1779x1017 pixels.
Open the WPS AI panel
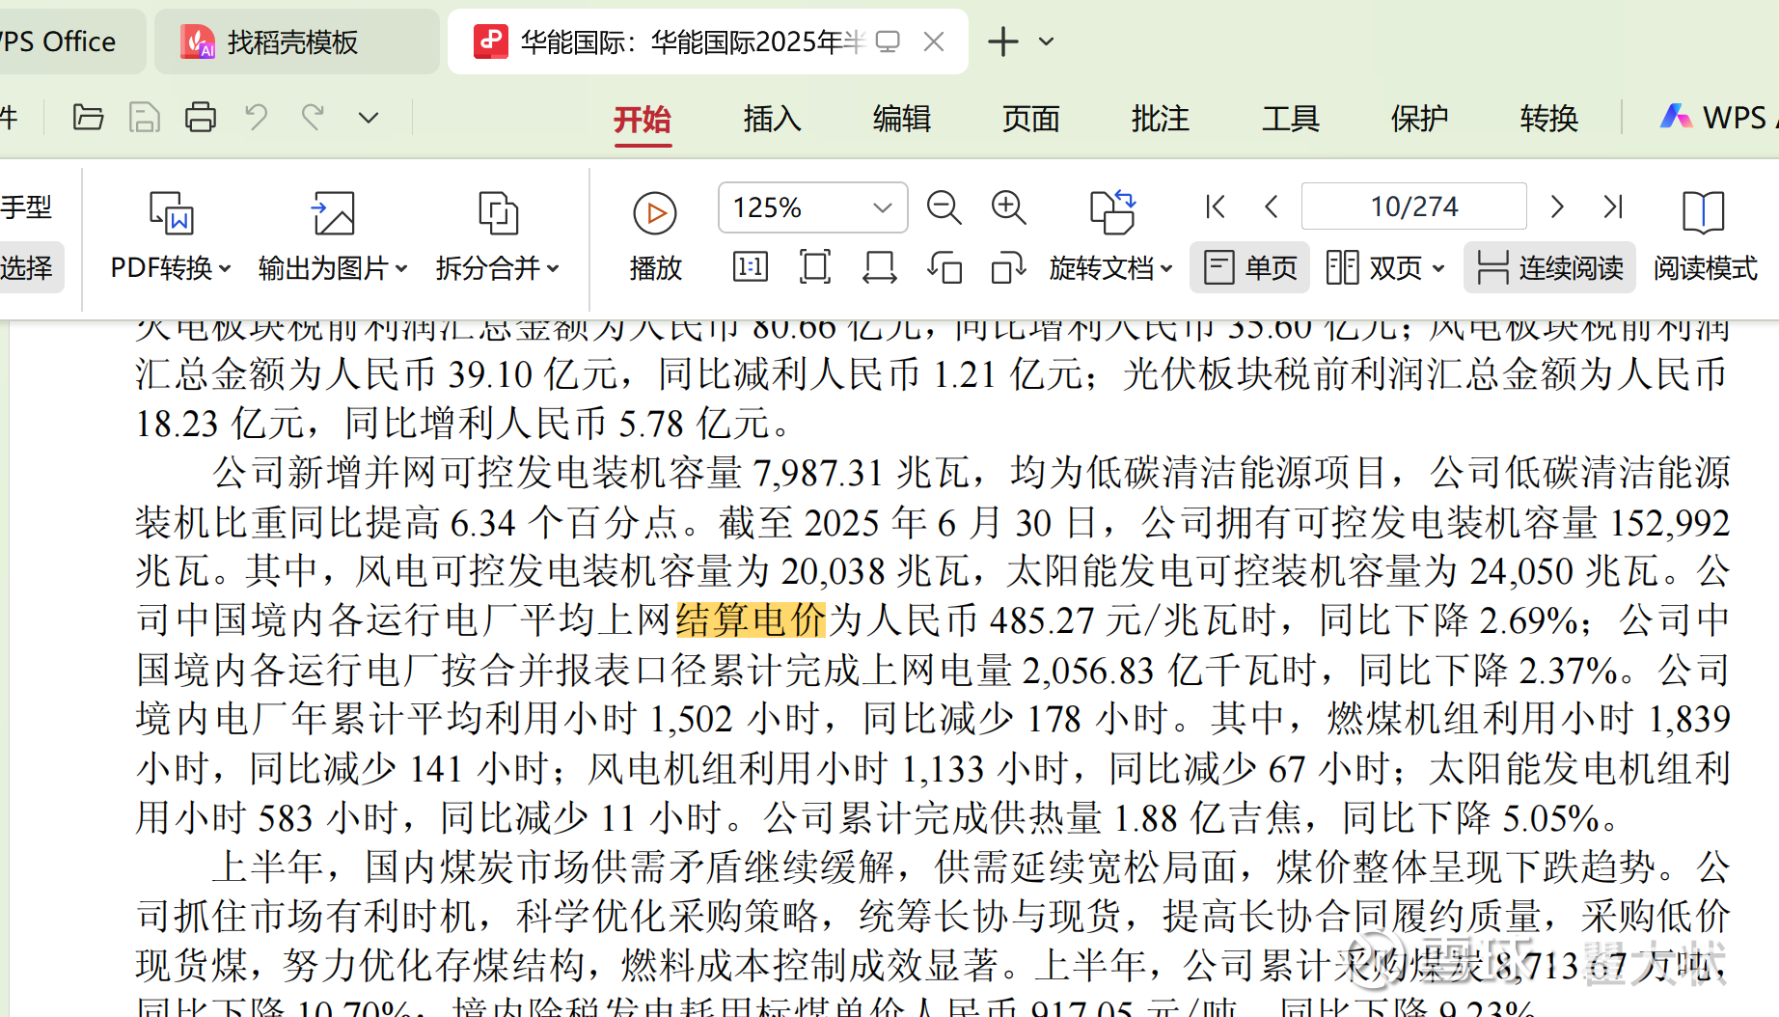pos(1717,118)
